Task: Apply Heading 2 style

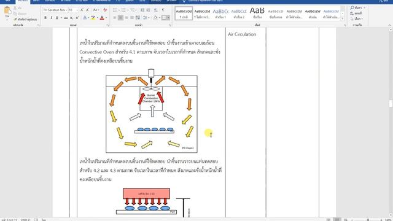Action: point(239,14)
